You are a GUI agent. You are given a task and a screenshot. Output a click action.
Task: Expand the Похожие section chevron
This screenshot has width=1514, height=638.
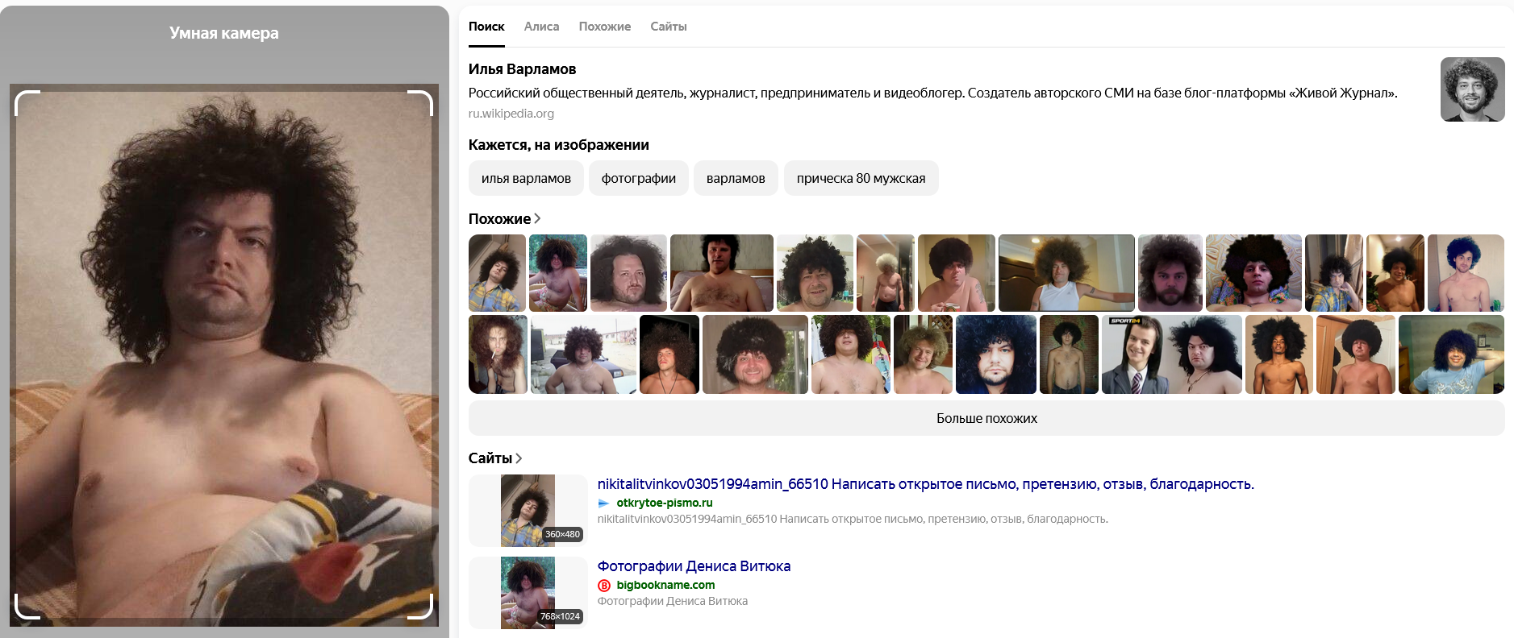[x=537, y=219]
